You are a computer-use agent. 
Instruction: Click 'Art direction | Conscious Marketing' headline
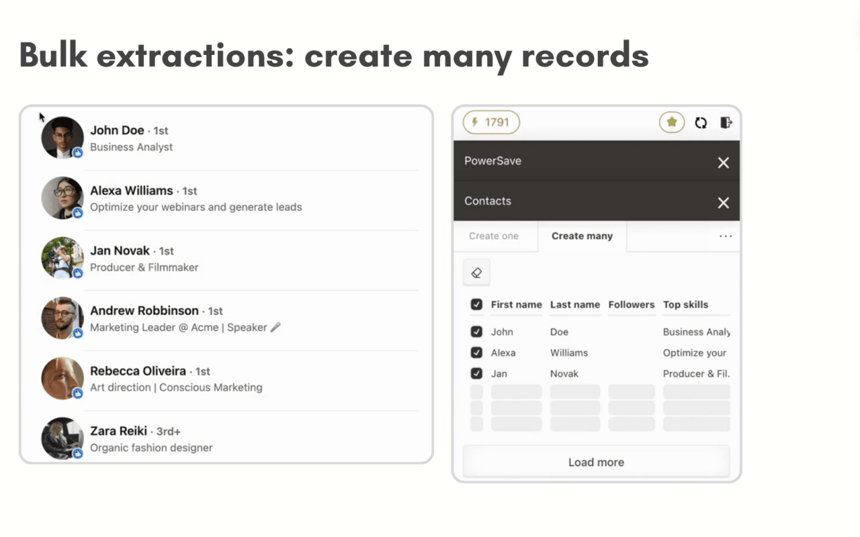coord(176,387)
